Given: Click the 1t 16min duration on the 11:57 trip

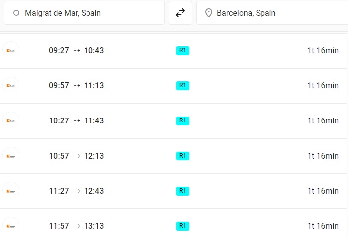Looking at the screenshot, I should 323,226.
